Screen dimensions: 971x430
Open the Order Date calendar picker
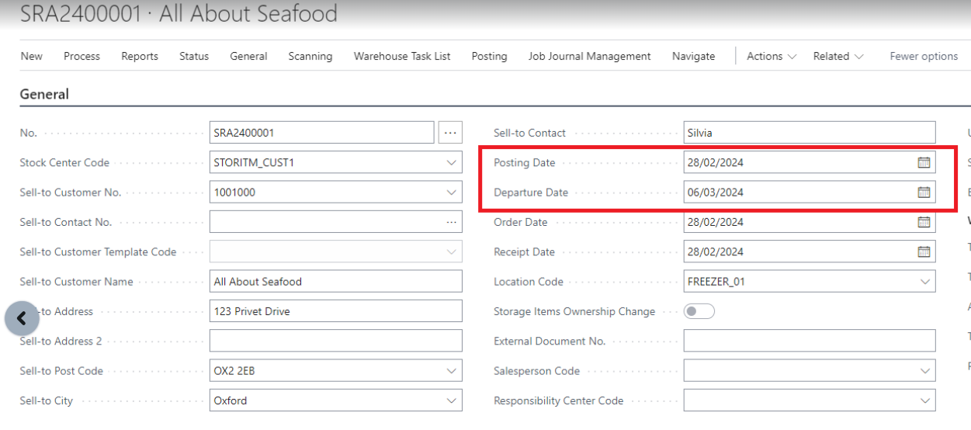(x=924, y=222)
